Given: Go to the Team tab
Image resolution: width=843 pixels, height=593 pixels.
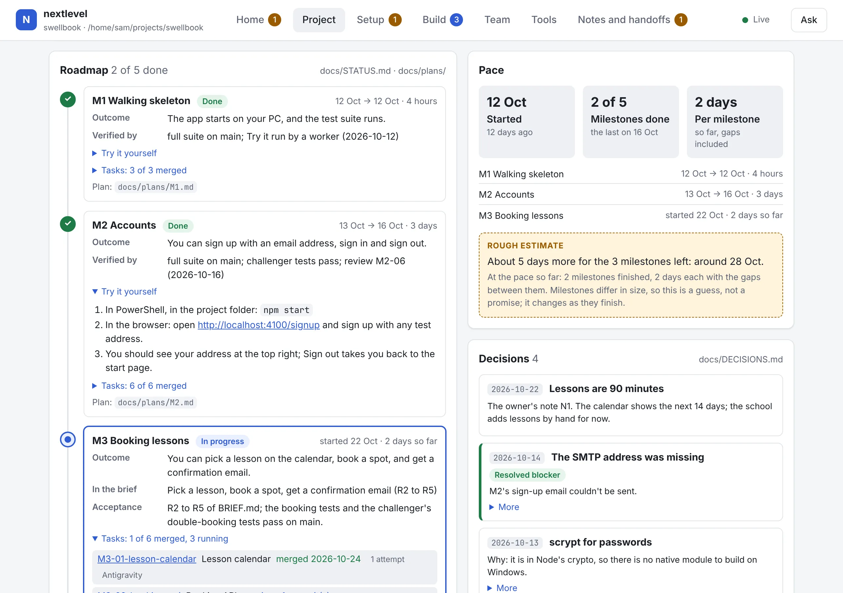Looking at the screenshot, I should point(497,20).
